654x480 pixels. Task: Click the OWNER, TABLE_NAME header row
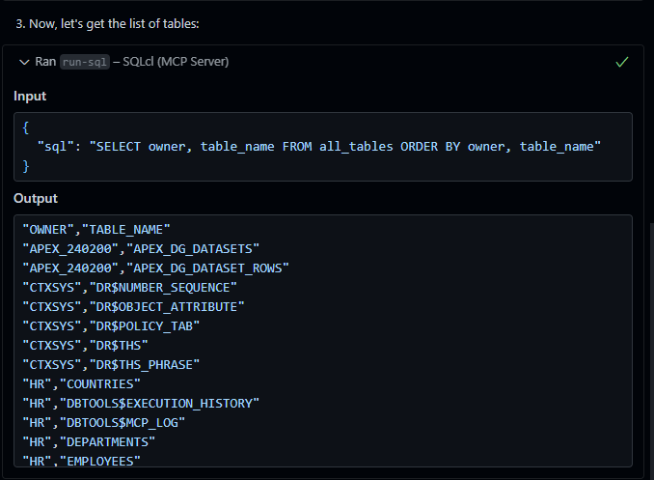96,229
